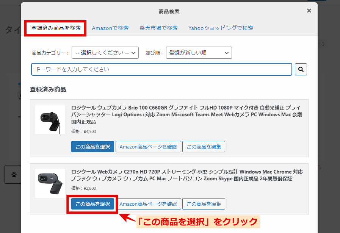Image resolution: width=340 pixels, height=233 pixels.
Task: Focus the keyword search input field
Action: click(161, 69)
